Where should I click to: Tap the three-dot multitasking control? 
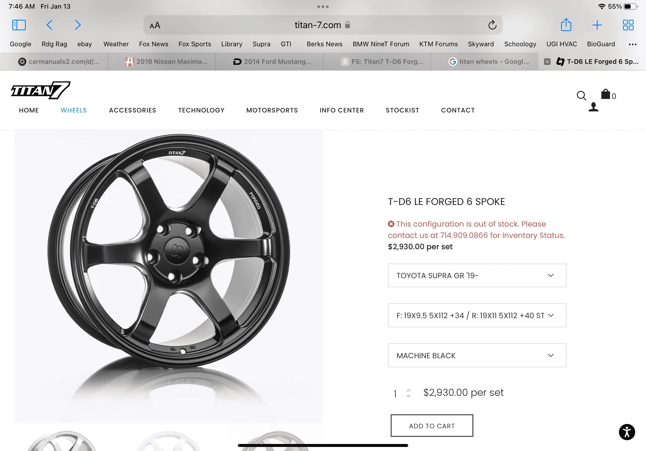tap(323, 7)
